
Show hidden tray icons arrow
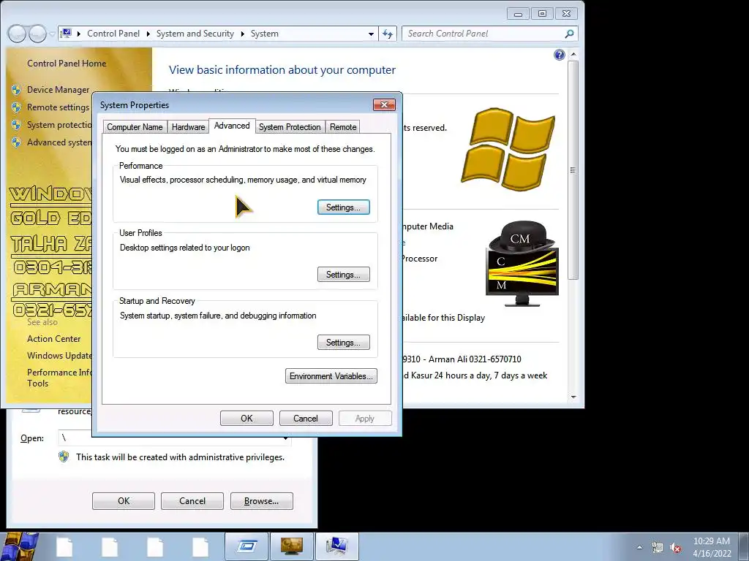[639, 548]
